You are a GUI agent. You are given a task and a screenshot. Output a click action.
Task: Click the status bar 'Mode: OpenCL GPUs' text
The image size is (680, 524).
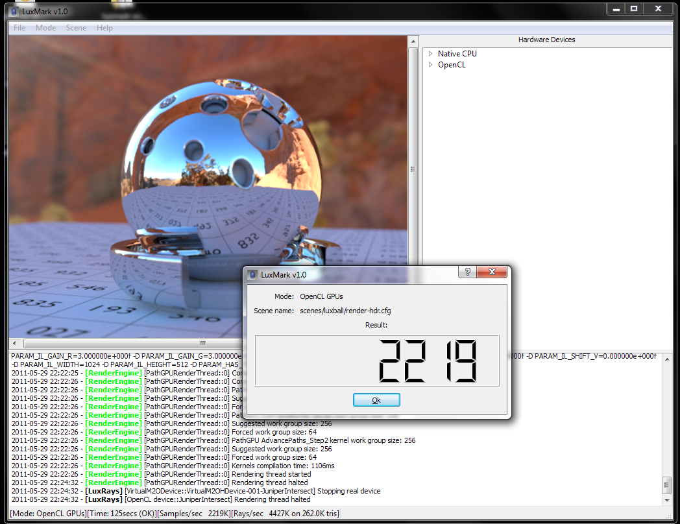pyautogui.click(x=49, y=514)
